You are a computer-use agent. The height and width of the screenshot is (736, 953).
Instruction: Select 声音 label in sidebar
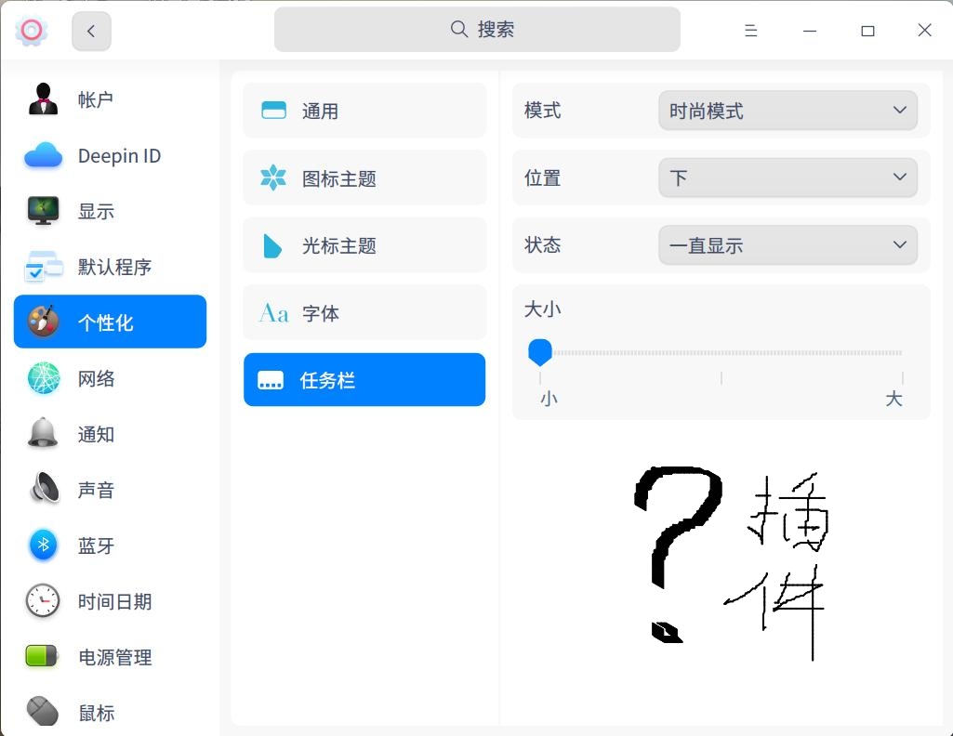coord(96,490)
